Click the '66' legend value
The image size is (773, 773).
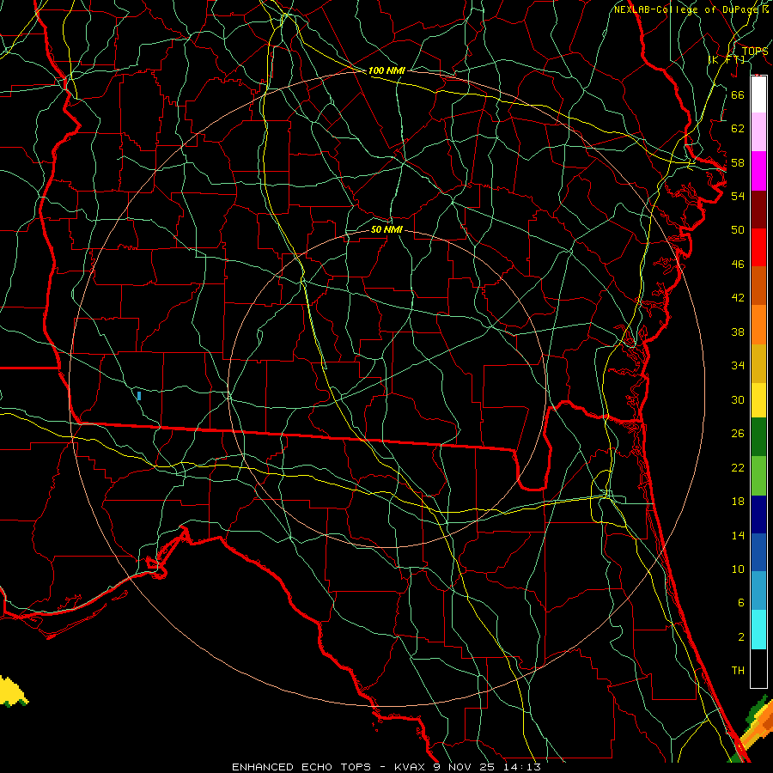tap(738, 95)
